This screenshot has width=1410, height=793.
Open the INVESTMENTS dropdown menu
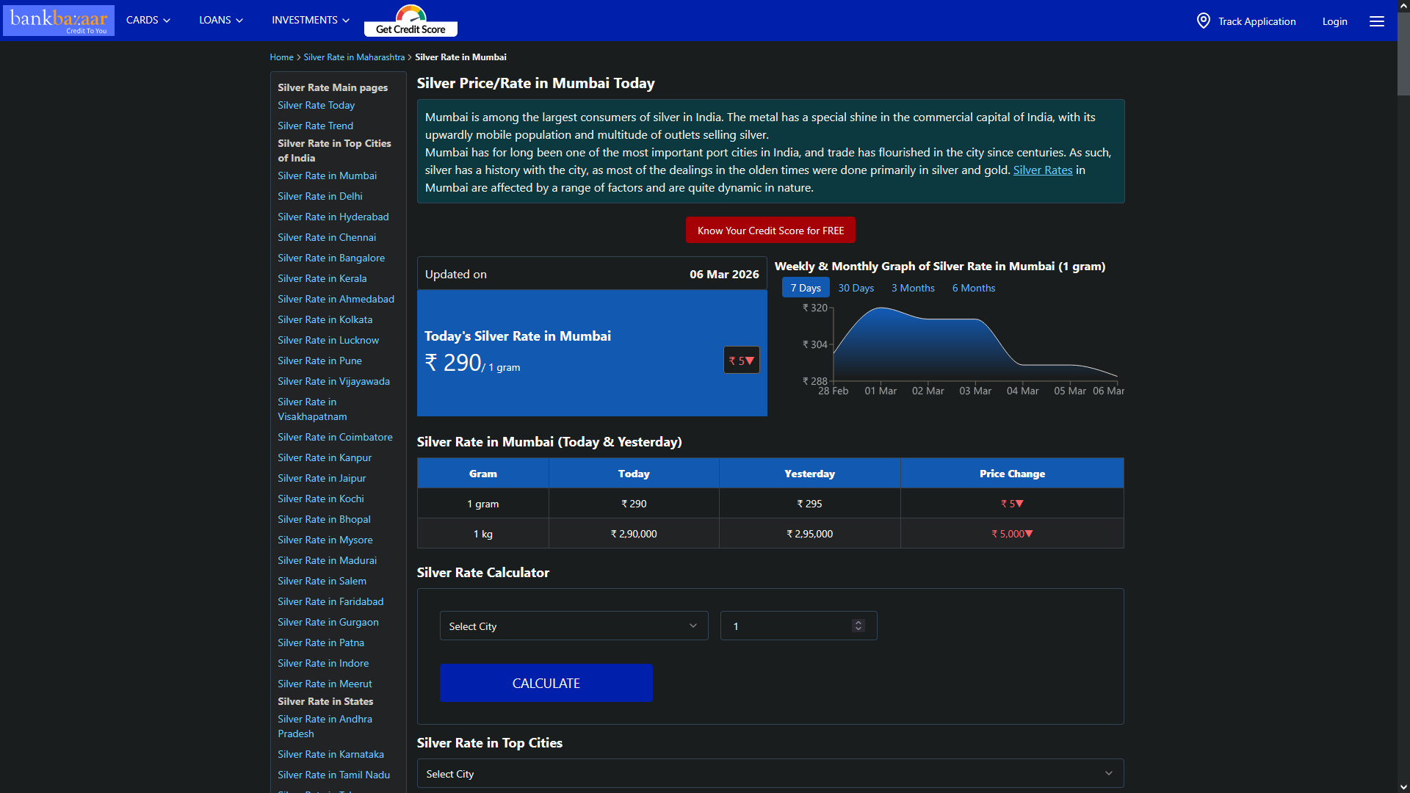pyautogui.click(x=310, y=20)
